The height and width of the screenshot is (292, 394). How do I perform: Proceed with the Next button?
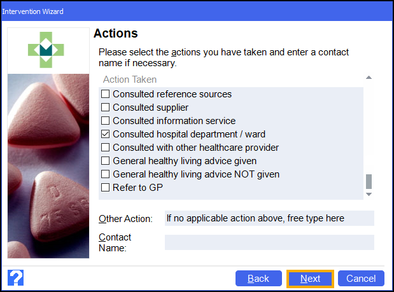310,279
